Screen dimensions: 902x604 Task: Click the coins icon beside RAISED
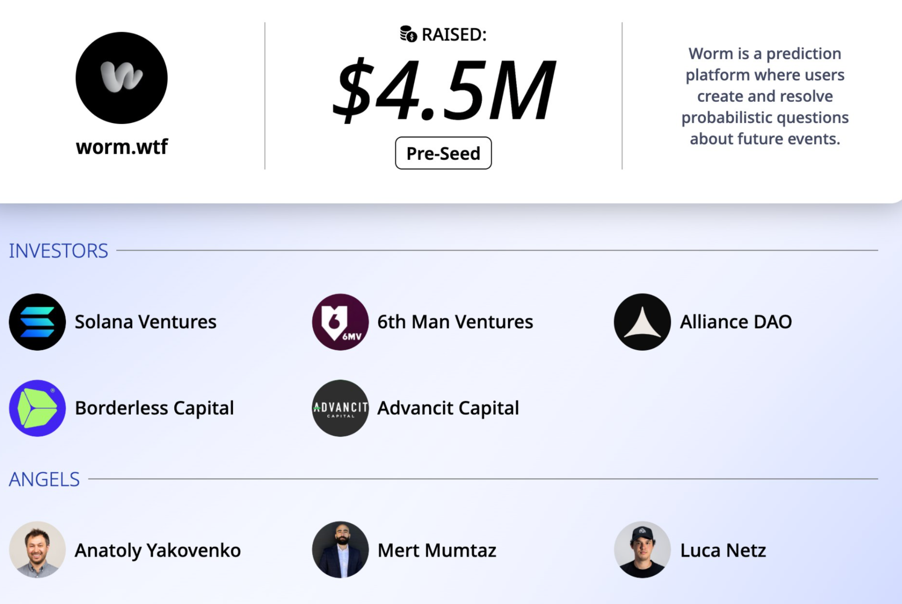point(408,34)
